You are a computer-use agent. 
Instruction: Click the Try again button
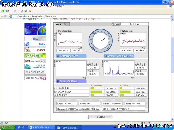tap(116, 24)
